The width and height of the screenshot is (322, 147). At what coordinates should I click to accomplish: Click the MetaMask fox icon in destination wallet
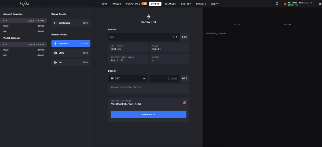(185, 102)
